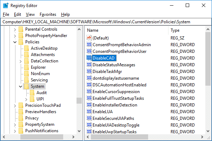The image size is (212, 141).
Task: Select the dontdisplaylastusername value
Action: pyautogui.click(x=116, y=78)
